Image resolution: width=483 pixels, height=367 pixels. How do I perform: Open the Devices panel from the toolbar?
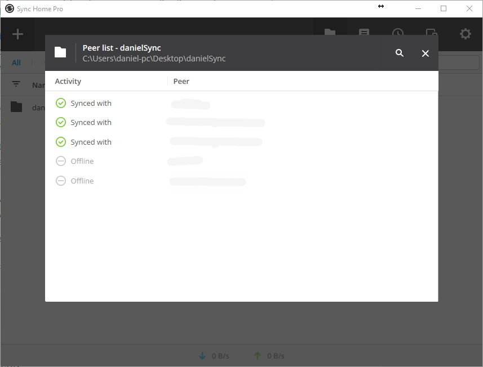pos(364,34)
